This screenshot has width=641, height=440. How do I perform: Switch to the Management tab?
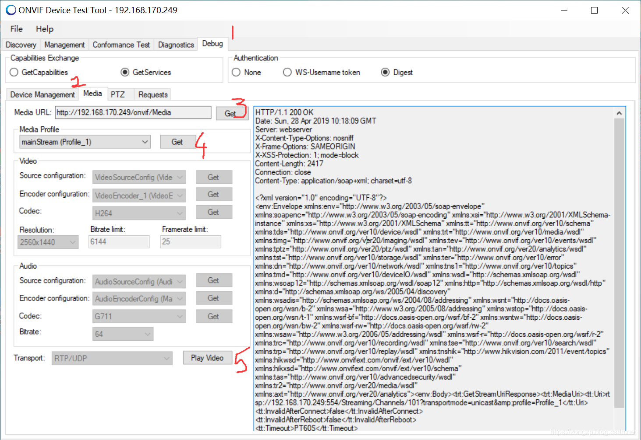[64, 45]
